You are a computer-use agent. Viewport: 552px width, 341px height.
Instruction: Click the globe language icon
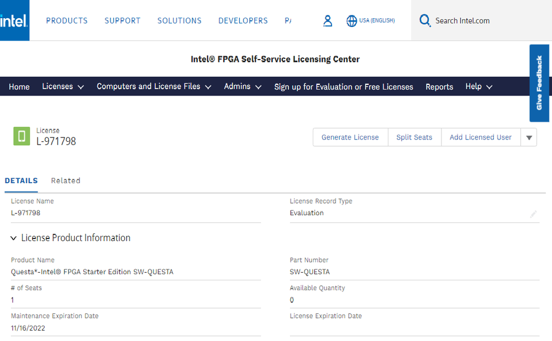351,21
